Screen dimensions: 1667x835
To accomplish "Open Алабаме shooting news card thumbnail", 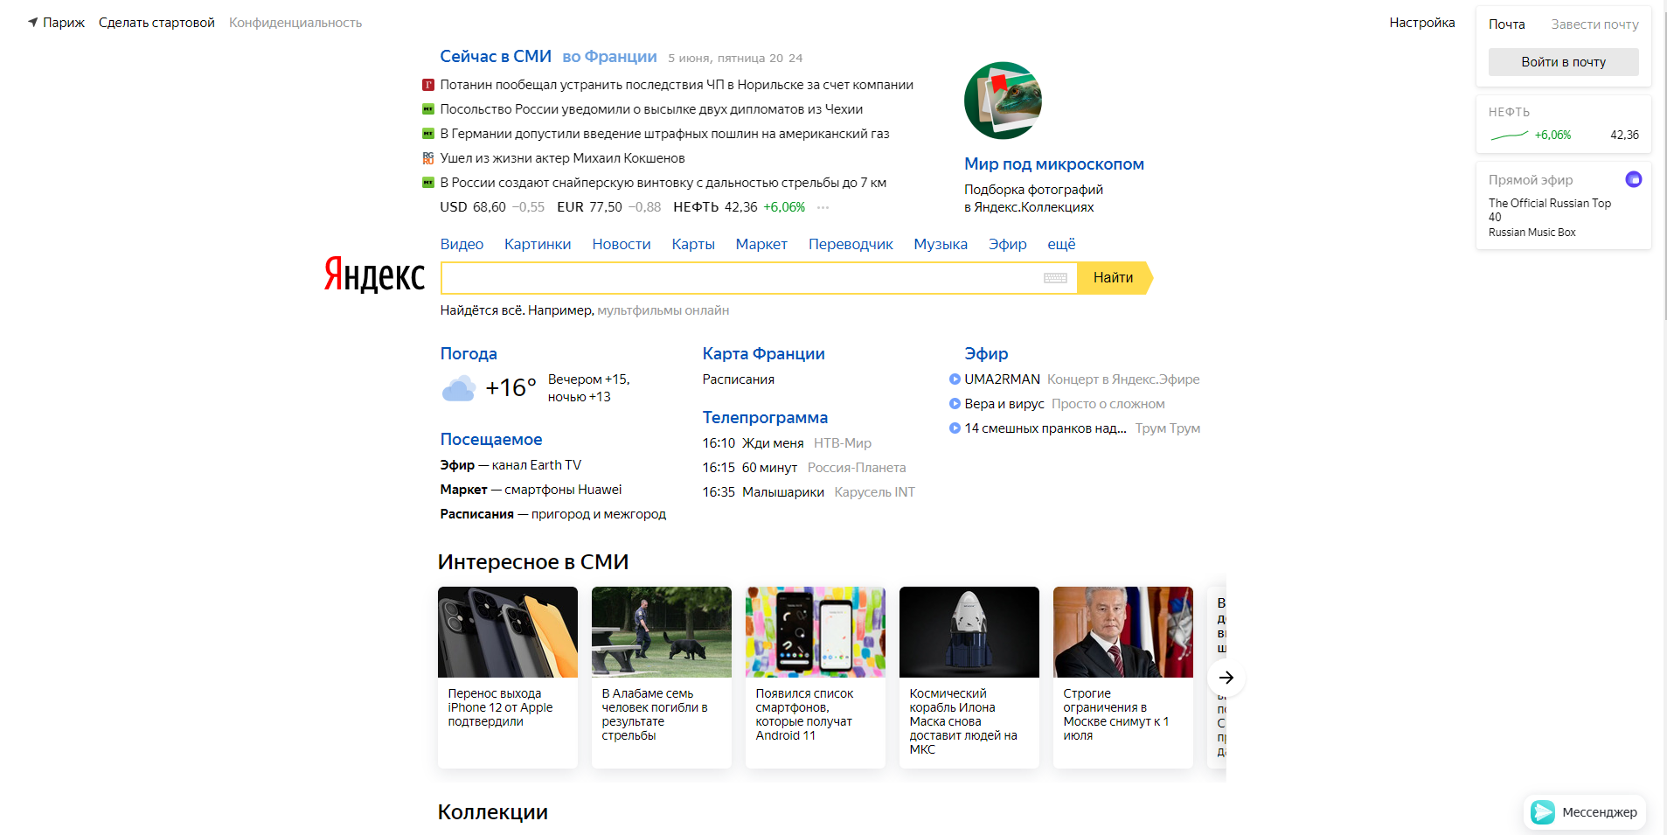I will 662,632.
